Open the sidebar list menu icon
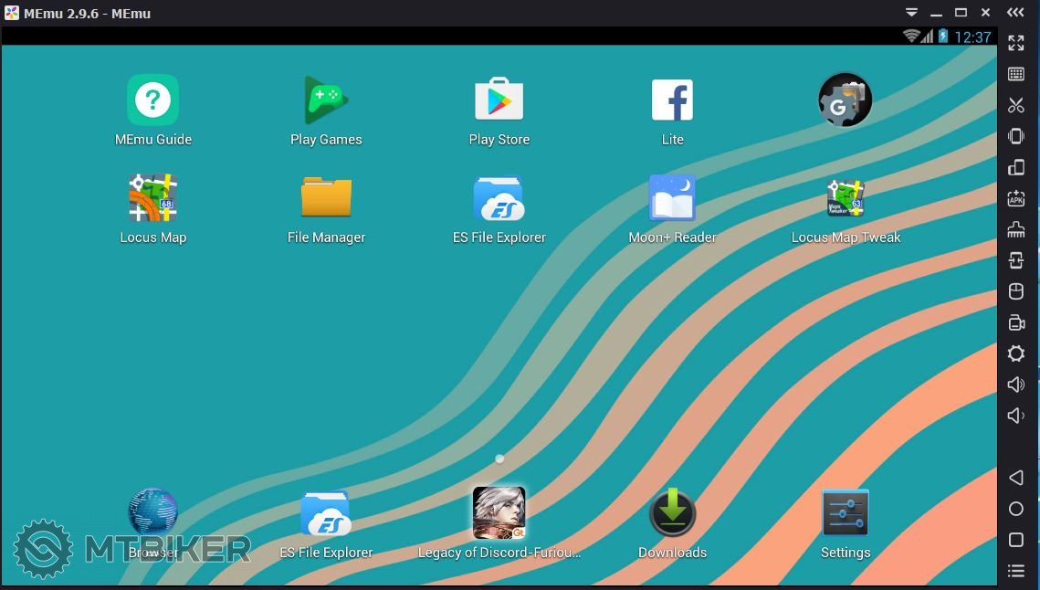The width and height of the screenshot is (1040, 590). pyautogui.click(x=1016, y=571)
